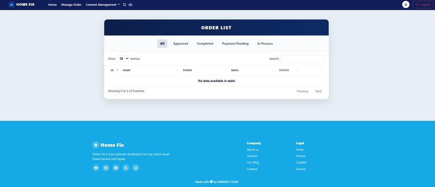Open the Instagram social icon

click(106, 167)
